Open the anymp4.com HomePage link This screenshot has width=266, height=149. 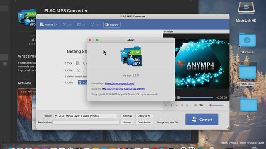tap(120, 84)
